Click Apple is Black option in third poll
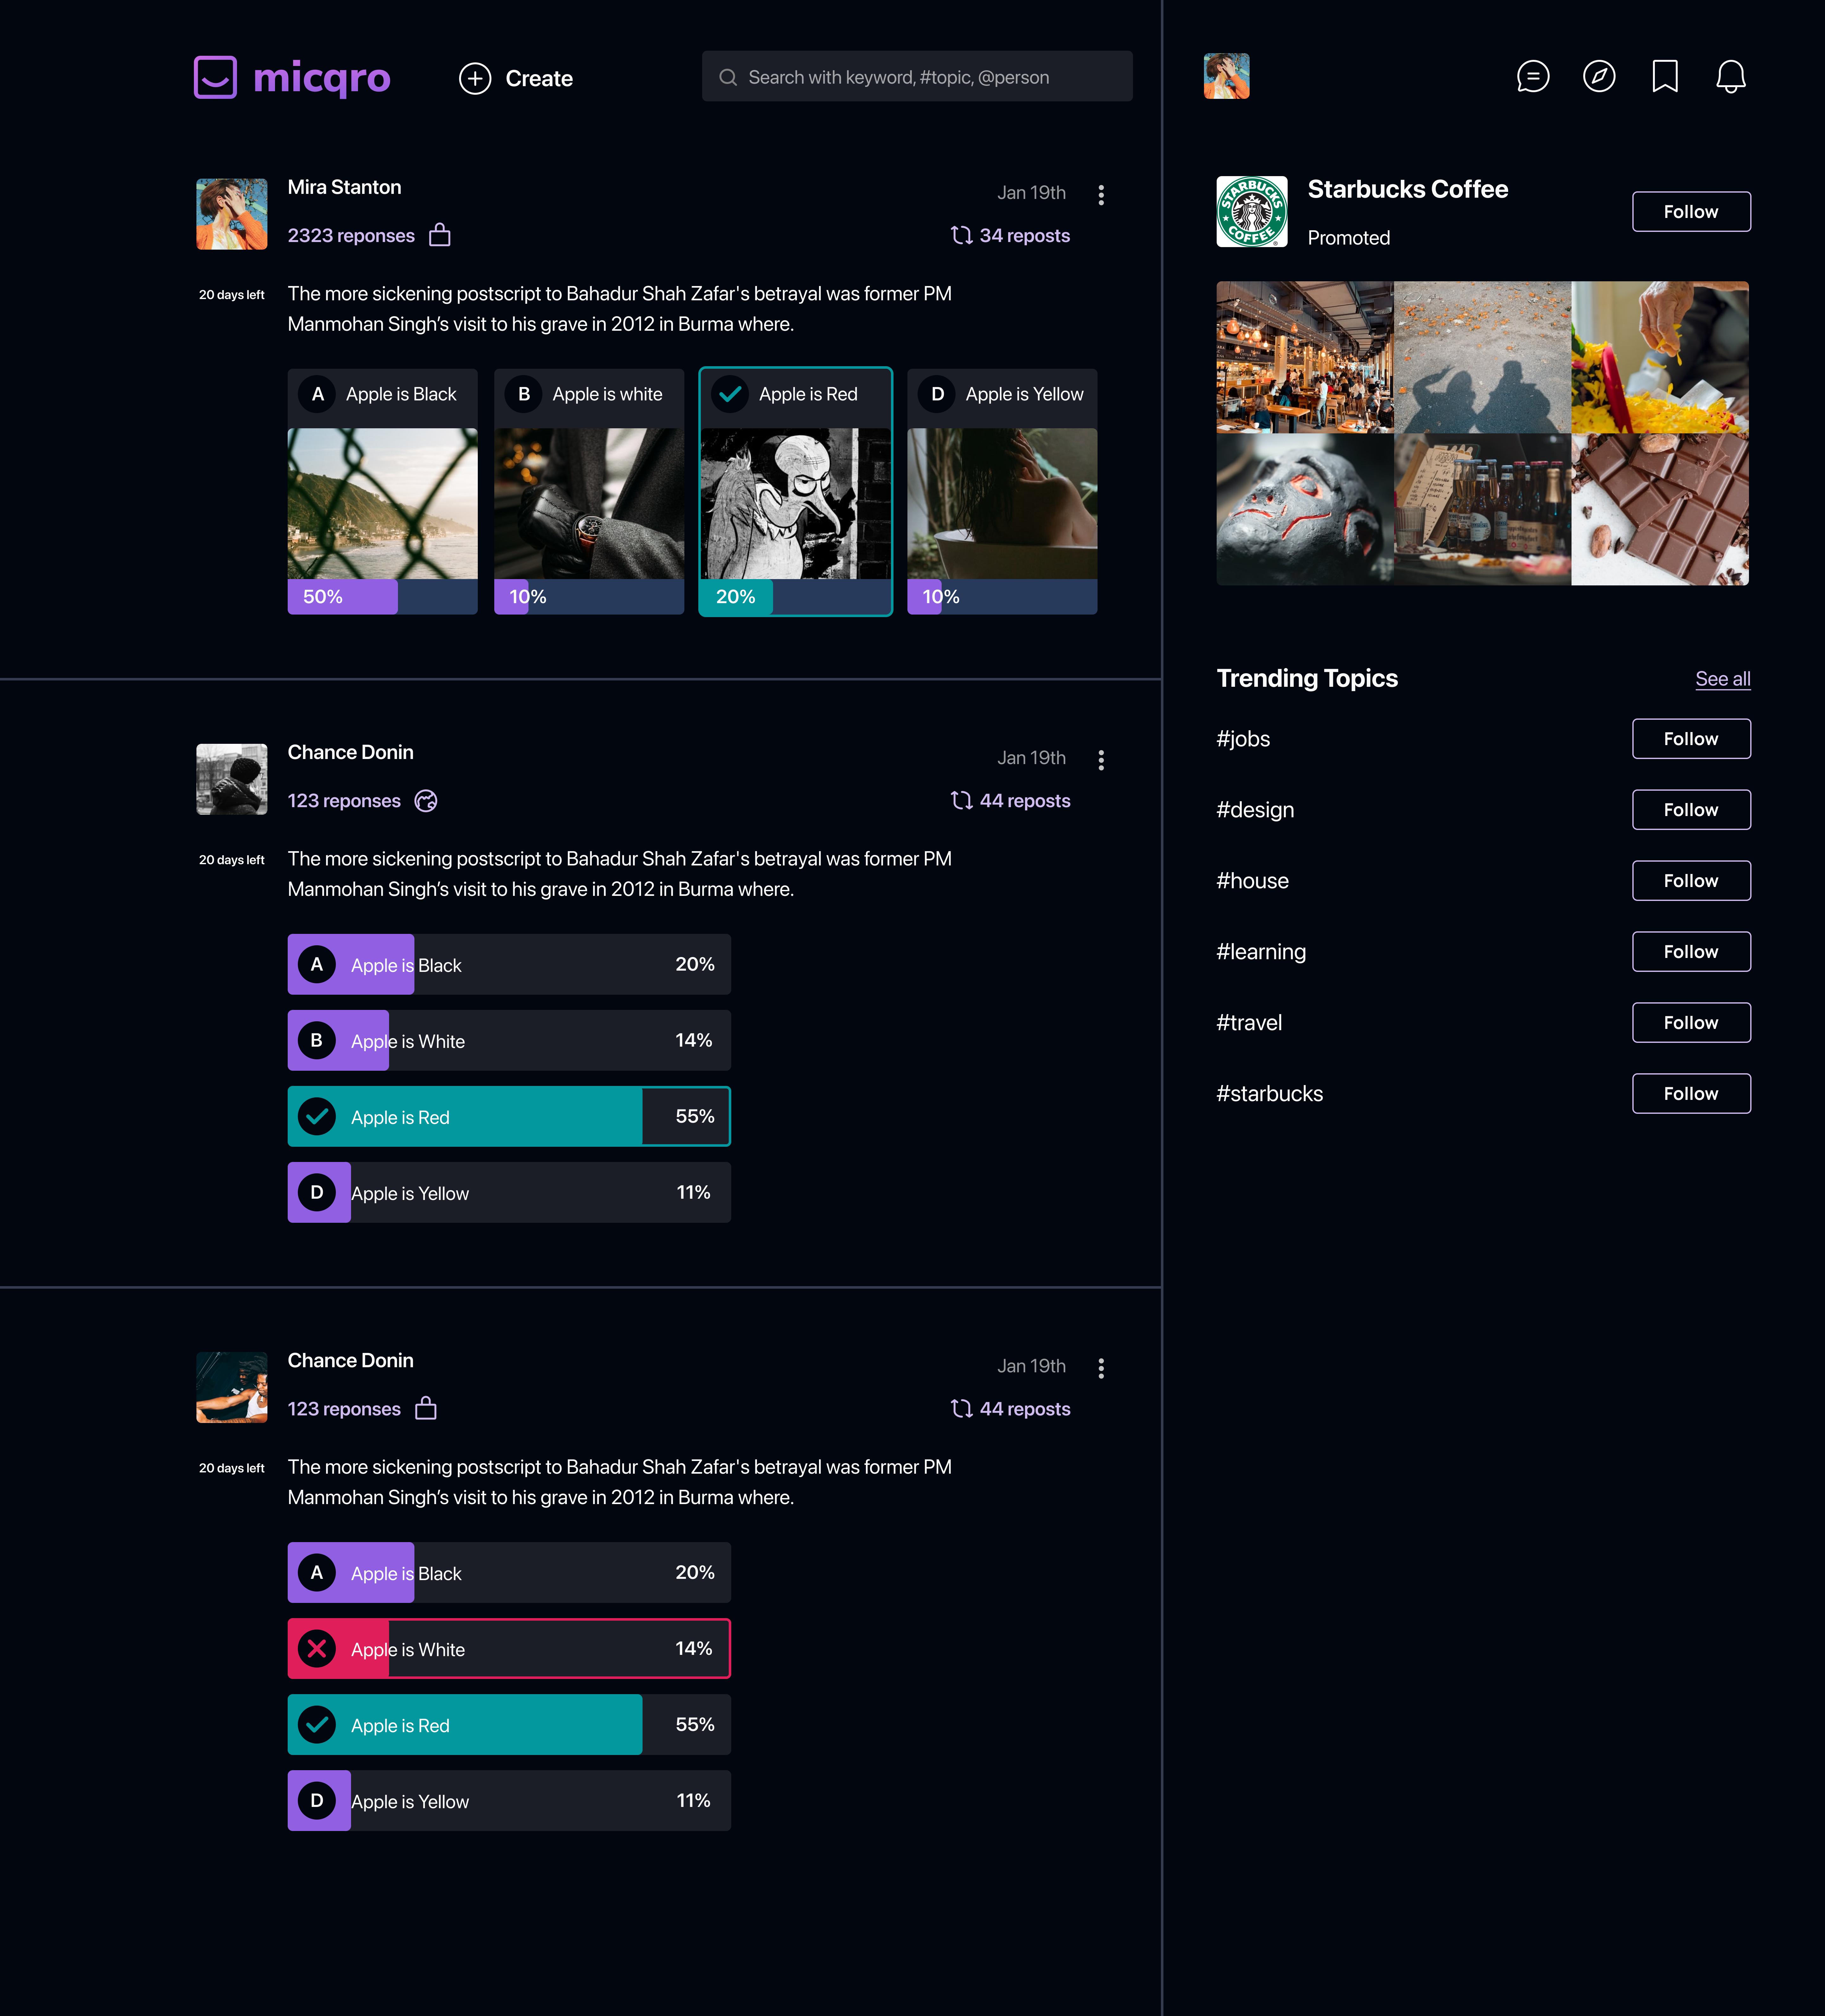The height and width of the screenshot is (2016, 1825). coord(509,1572)
